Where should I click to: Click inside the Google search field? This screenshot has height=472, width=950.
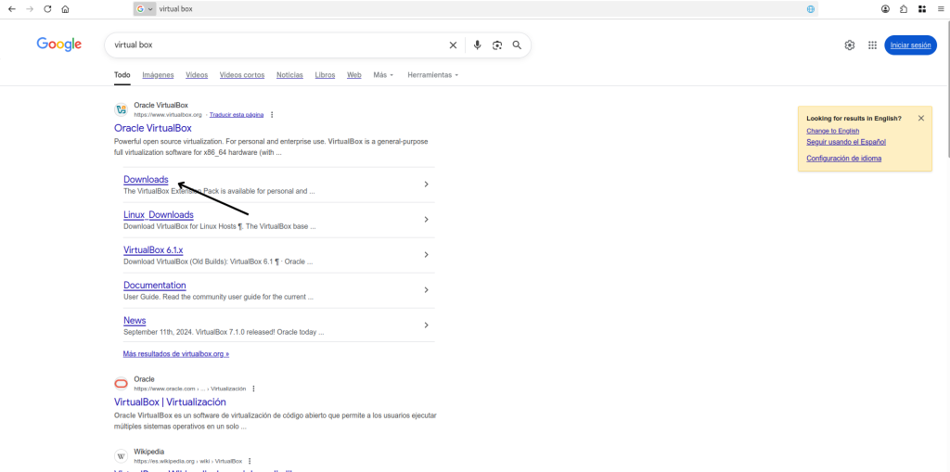click(278, 45)
